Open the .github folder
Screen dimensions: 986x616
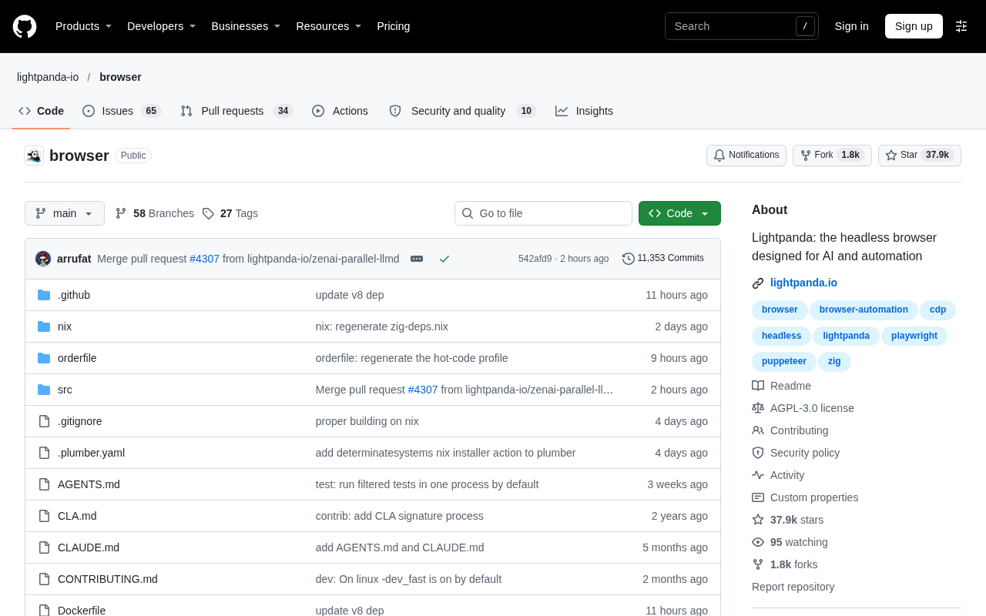[74, 295]
